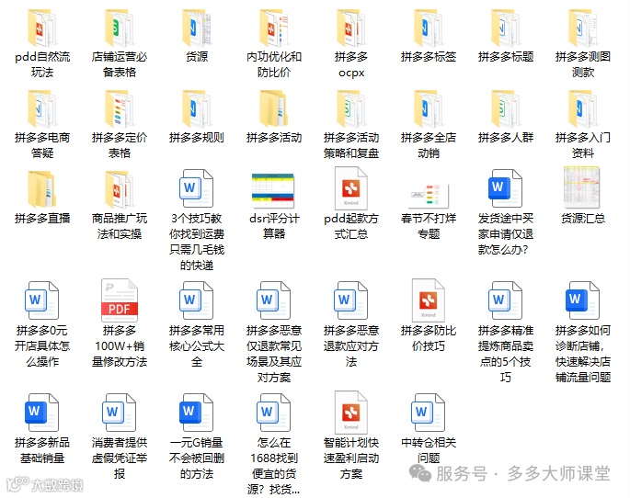Viewport: 630px width, 498px height.
Task: Select PDF file 拼多多100W+销量修改方法
Action: (120, 300)
